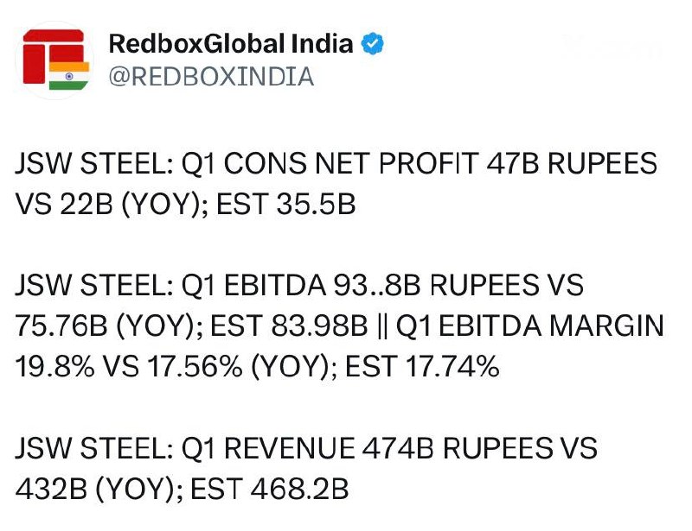Click the 'EST 83.98B' estimate text

[x=289, y=326]
